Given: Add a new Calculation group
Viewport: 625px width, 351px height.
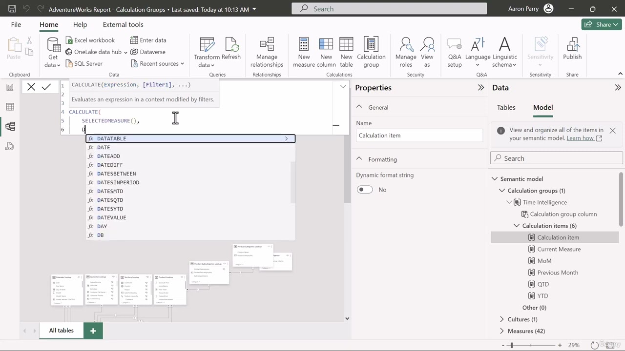Looking at the screenshot, I should coord(371,52).
